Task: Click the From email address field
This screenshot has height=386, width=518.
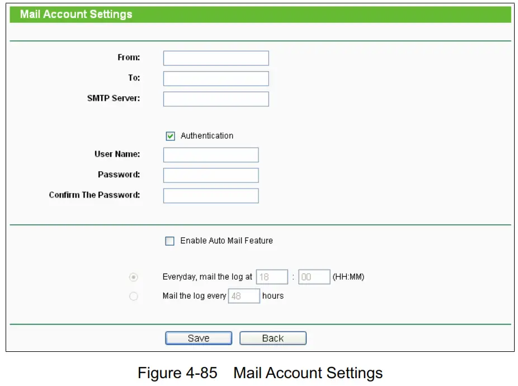Action: 216,58
